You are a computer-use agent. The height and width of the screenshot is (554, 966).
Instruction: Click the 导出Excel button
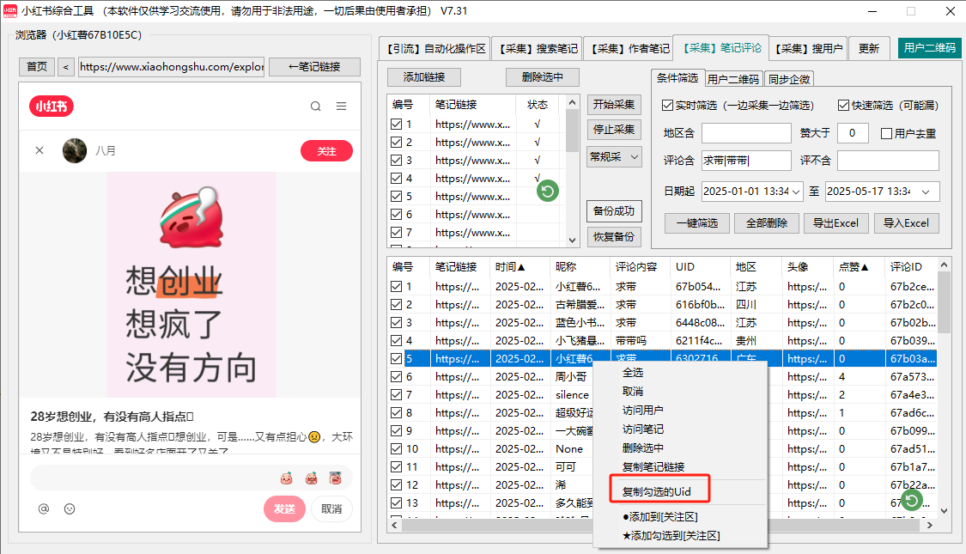click(x=835, y=222)
